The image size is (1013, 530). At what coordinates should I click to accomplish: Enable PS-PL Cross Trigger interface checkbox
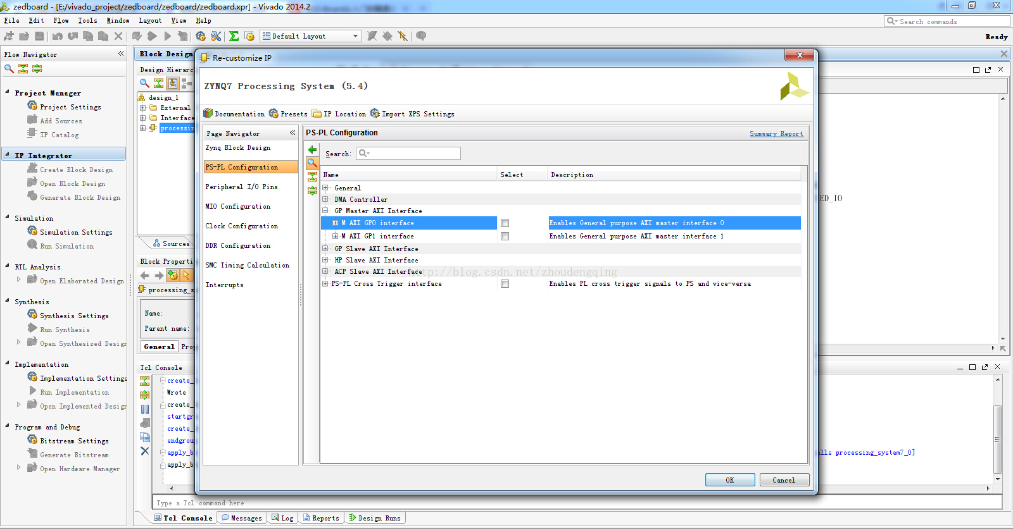505,284
